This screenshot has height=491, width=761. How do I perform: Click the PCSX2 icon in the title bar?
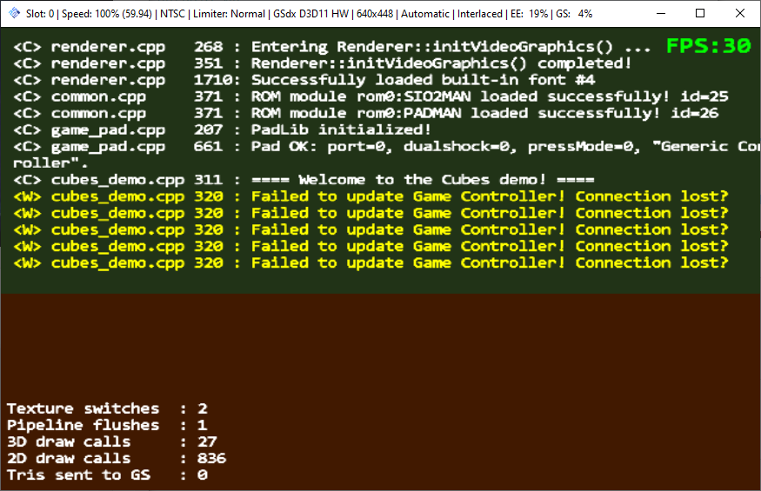(15, 14)
